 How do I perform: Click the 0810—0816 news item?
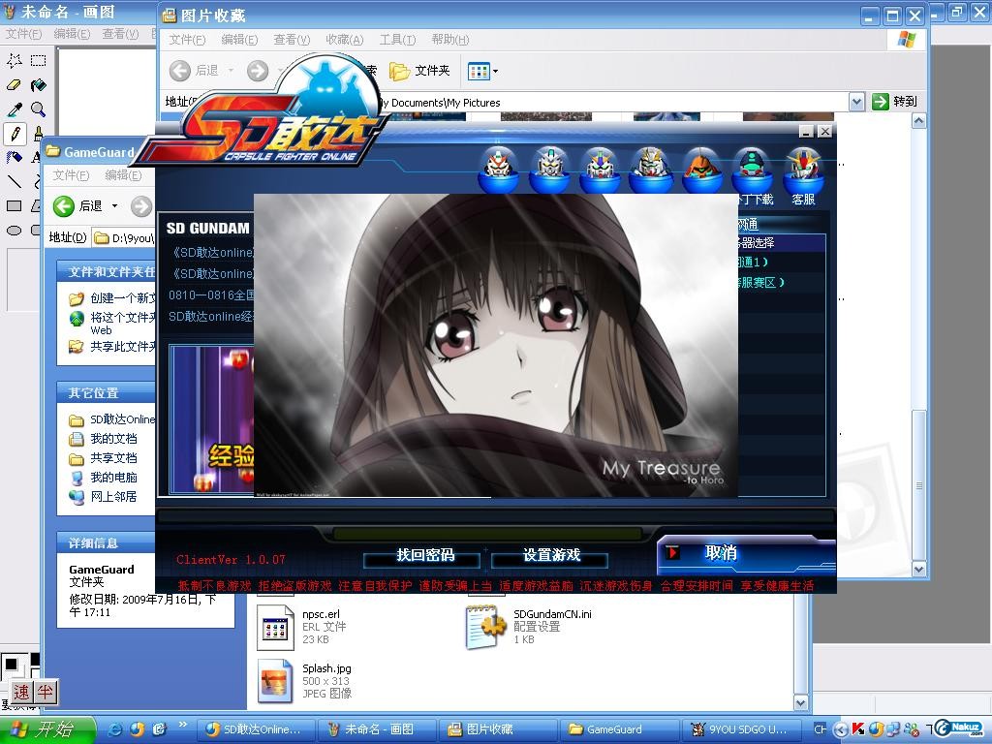(211, 295)
